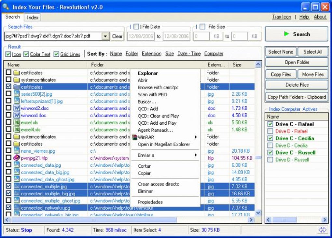This screenshot has height=238, width=332.
Task: Uncheck Drive C - Rafael
Action: 270,124
